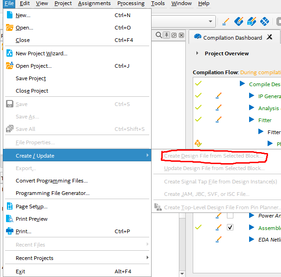Open Assembler settings pencil icon
281x277 pixels.
tap(218, 228)
